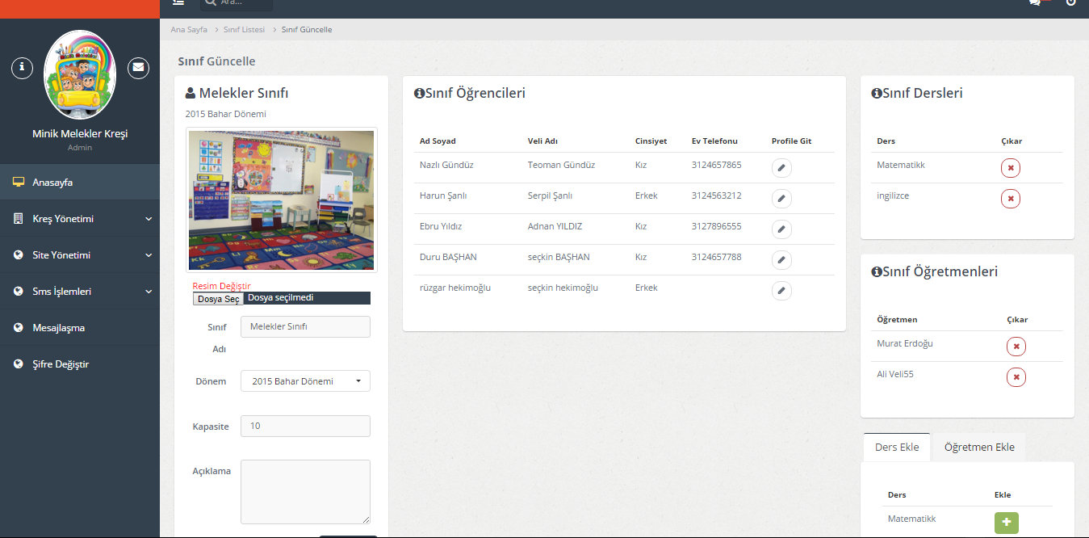Go to Sınıf Listesi breadcrumb link

click(244, 30)
